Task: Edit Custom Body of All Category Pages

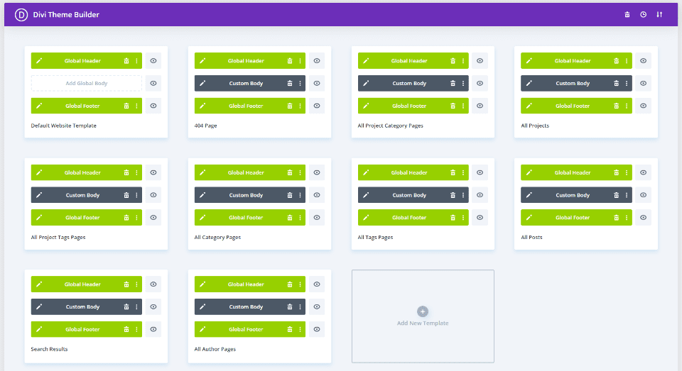Action: pyautogui.click(x=202, y=195)
